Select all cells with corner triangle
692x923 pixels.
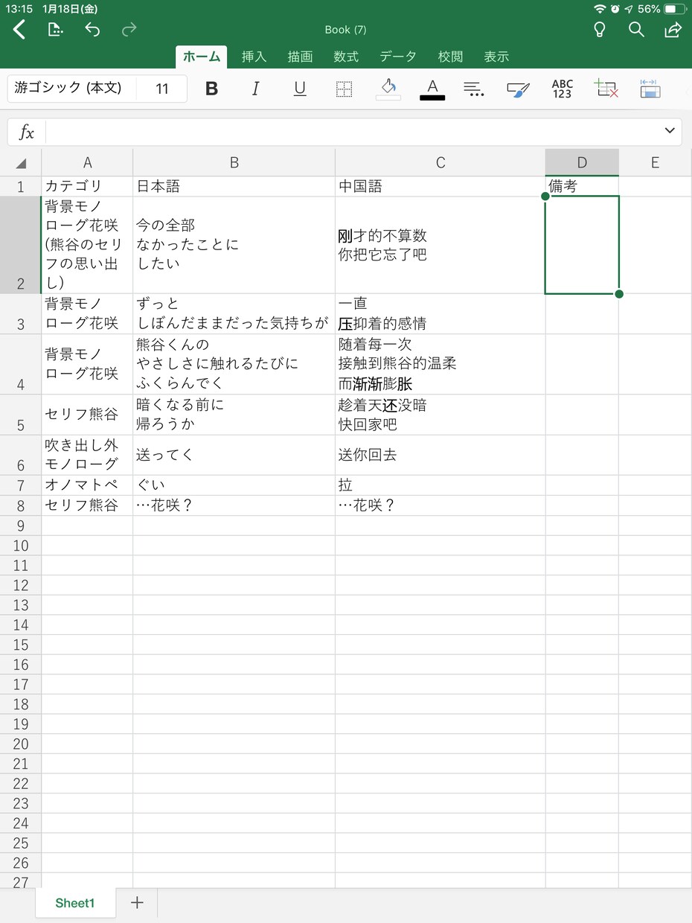(21, 163)
